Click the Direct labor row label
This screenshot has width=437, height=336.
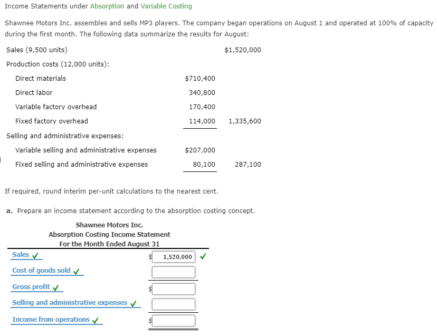34,92
